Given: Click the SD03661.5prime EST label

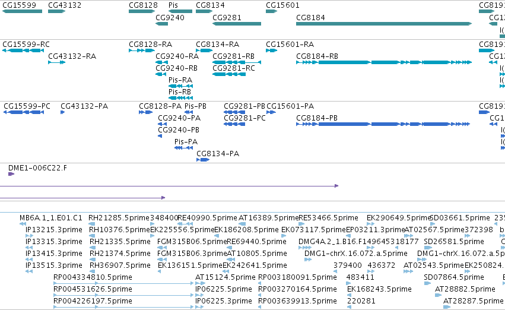Looking at the screenshot, I should tap(459, 218).
